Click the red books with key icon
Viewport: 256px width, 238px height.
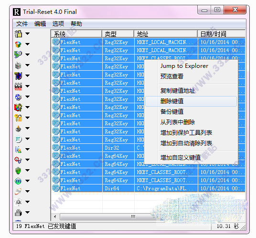18,108
